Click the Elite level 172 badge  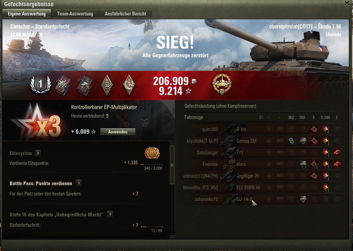[x=152, y=153]
